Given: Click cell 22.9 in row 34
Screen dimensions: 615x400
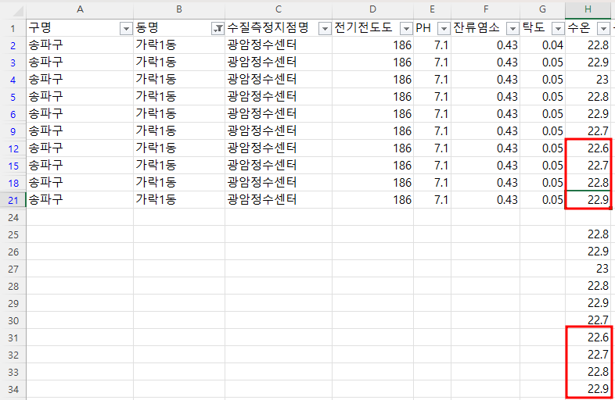Looking at the screenshot, I should tap(598, 389).
